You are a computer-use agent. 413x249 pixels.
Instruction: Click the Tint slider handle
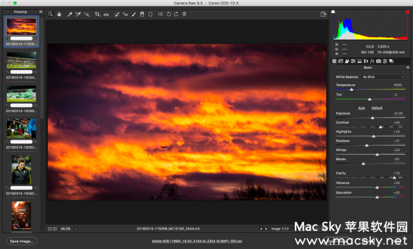click(x=370, y=99)
